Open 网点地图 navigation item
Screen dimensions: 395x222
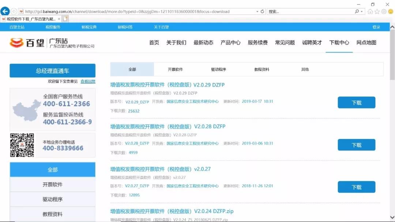[366, 43]
